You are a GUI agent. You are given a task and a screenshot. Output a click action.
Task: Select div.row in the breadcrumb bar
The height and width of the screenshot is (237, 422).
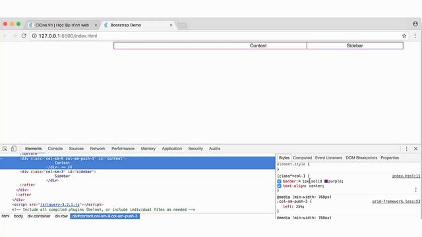pyautogui.click(x=61, y=216)
